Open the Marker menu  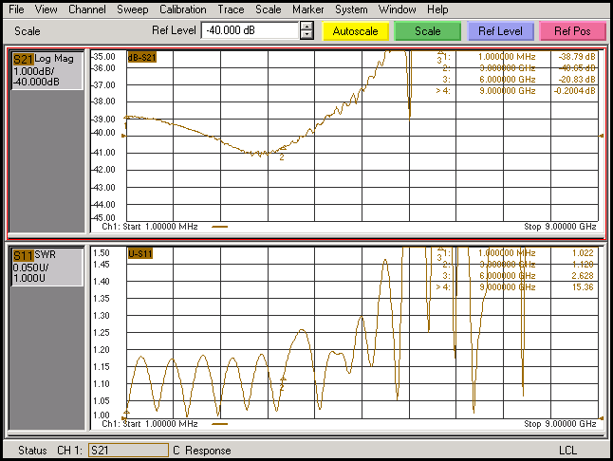click(x=307, y=9)
